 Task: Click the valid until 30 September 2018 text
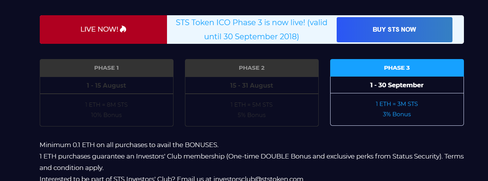251,37
